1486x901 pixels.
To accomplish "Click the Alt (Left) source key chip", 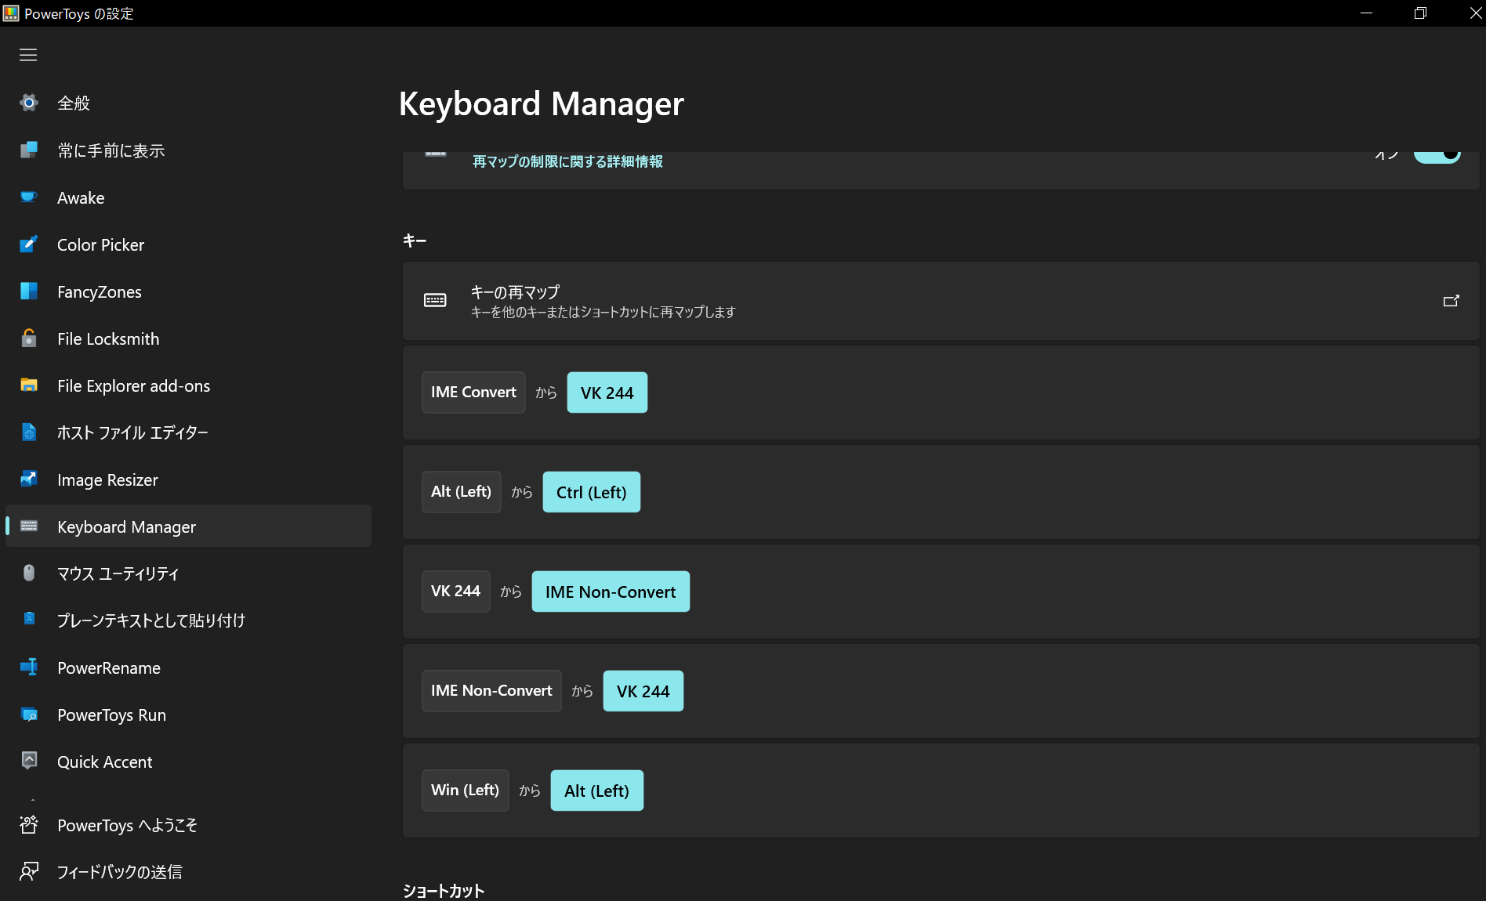I will point(461,492).
